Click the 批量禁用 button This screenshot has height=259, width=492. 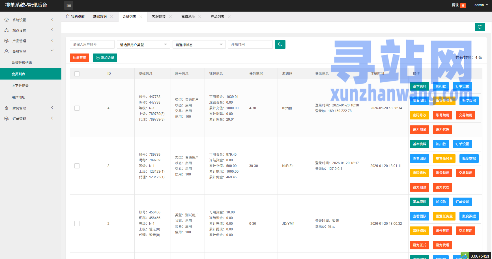(79, 58)
